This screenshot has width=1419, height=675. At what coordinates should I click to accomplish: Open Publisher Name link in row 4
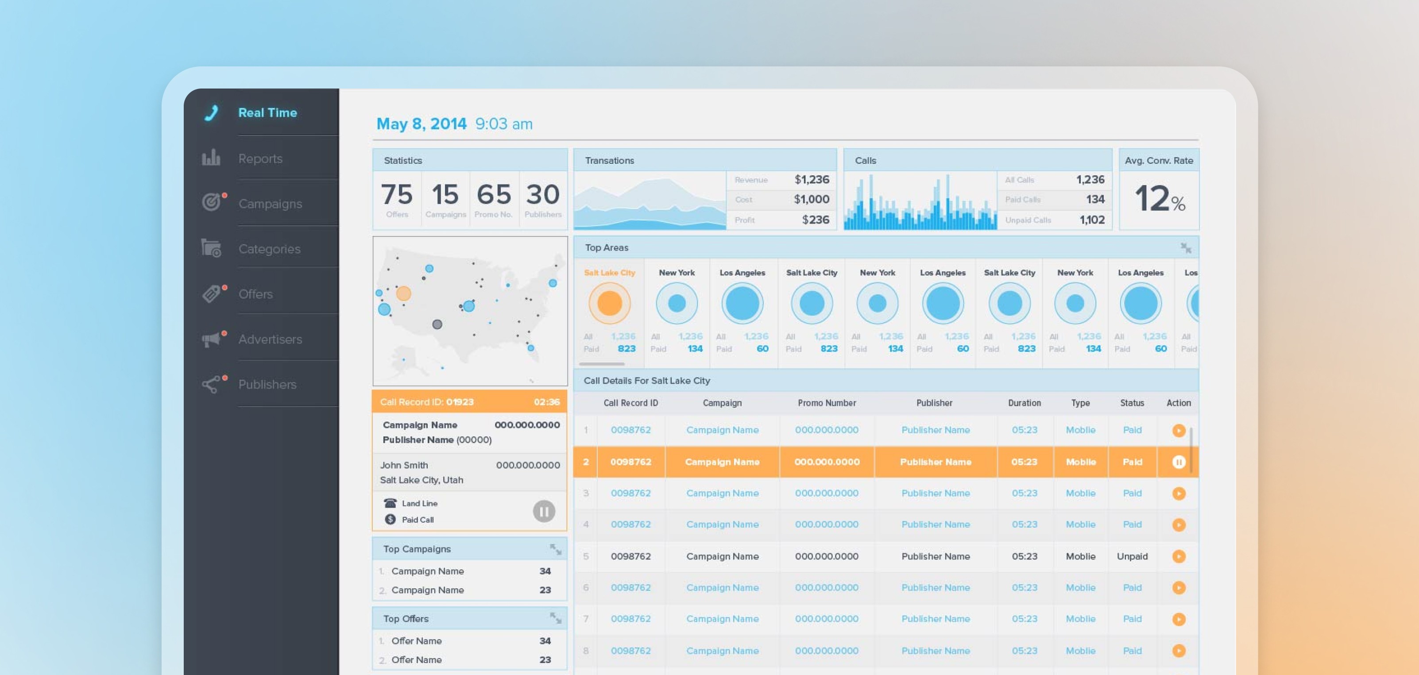(935, 525)
